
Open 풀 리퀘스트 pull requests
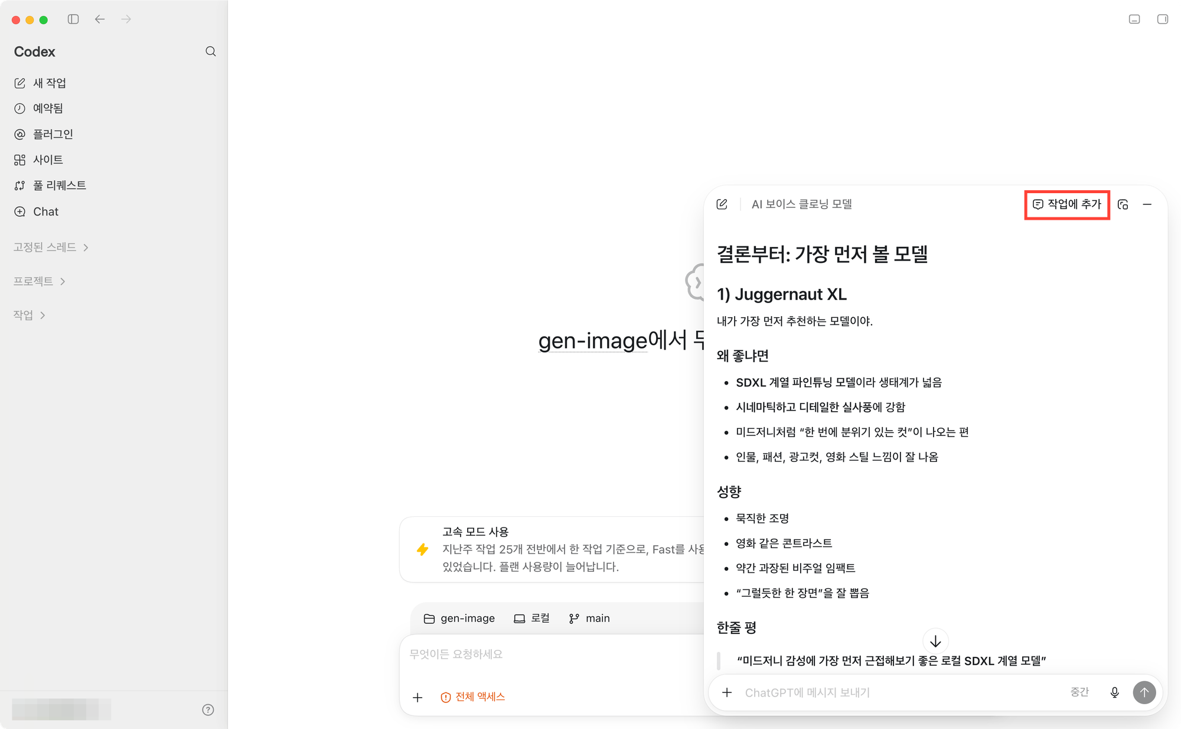[x=50, y=185]
